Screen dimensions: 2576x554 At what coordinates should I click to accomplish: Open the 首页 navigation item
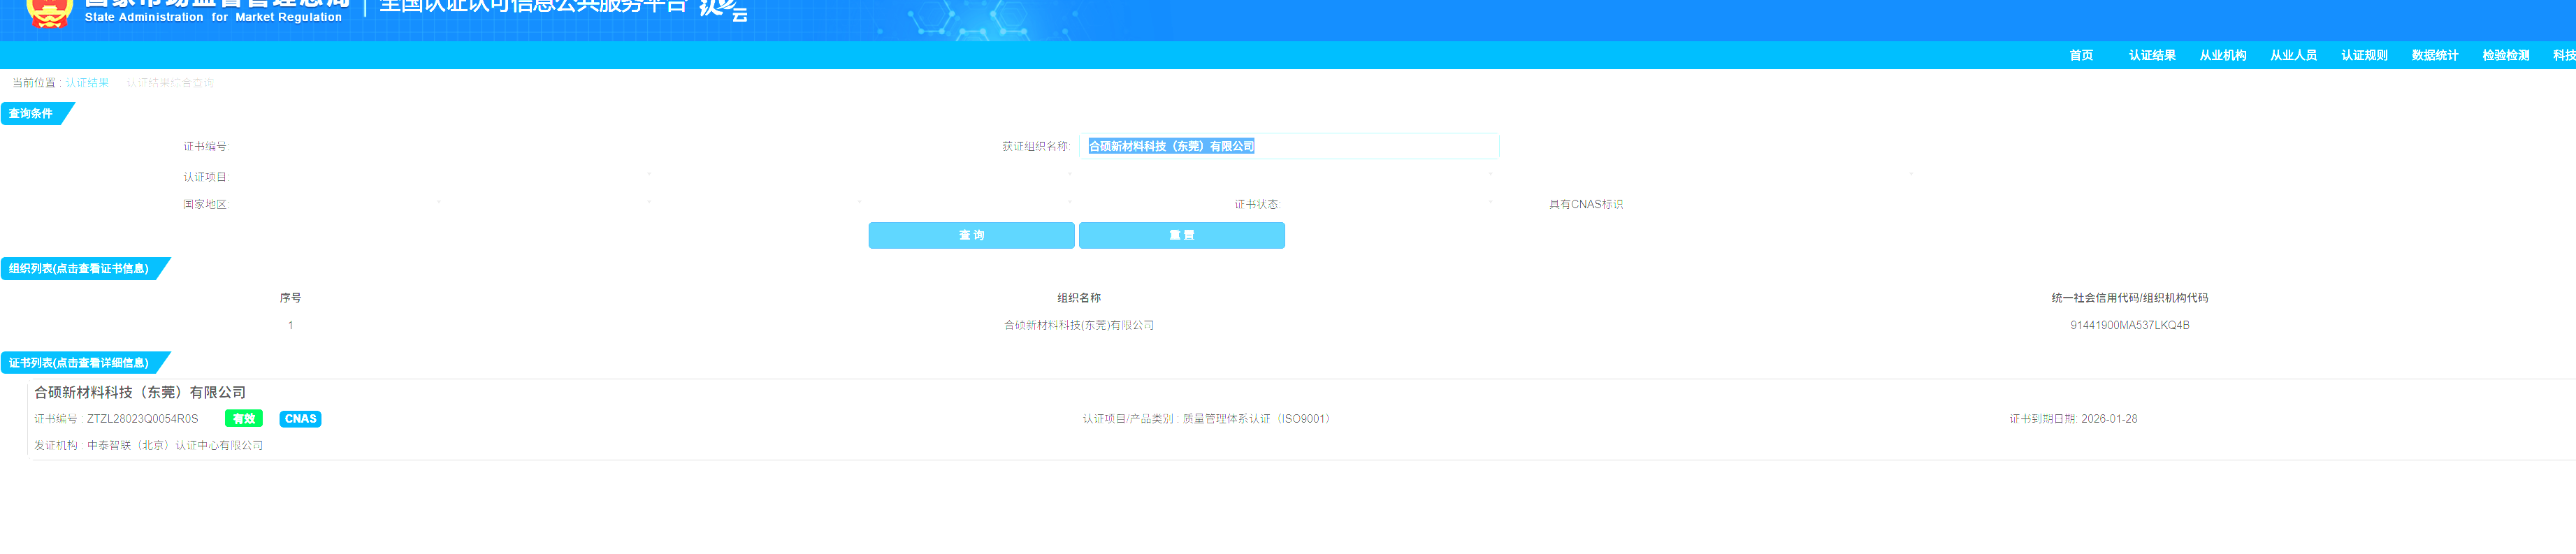(x=2081, y=56)
